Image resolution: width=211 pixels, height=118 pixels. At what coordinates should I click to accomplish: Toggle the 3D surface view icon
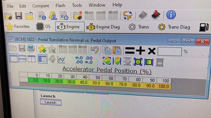tap(52, 59)
